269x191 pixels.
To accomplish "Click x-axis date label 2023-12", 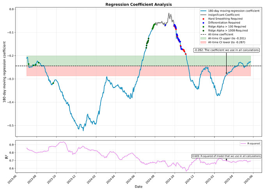I will point(72,179).
